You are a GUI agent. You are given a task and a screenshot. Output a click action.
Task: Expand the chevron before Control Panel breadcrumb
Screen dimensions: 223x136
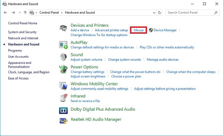[x=36, y=12]
